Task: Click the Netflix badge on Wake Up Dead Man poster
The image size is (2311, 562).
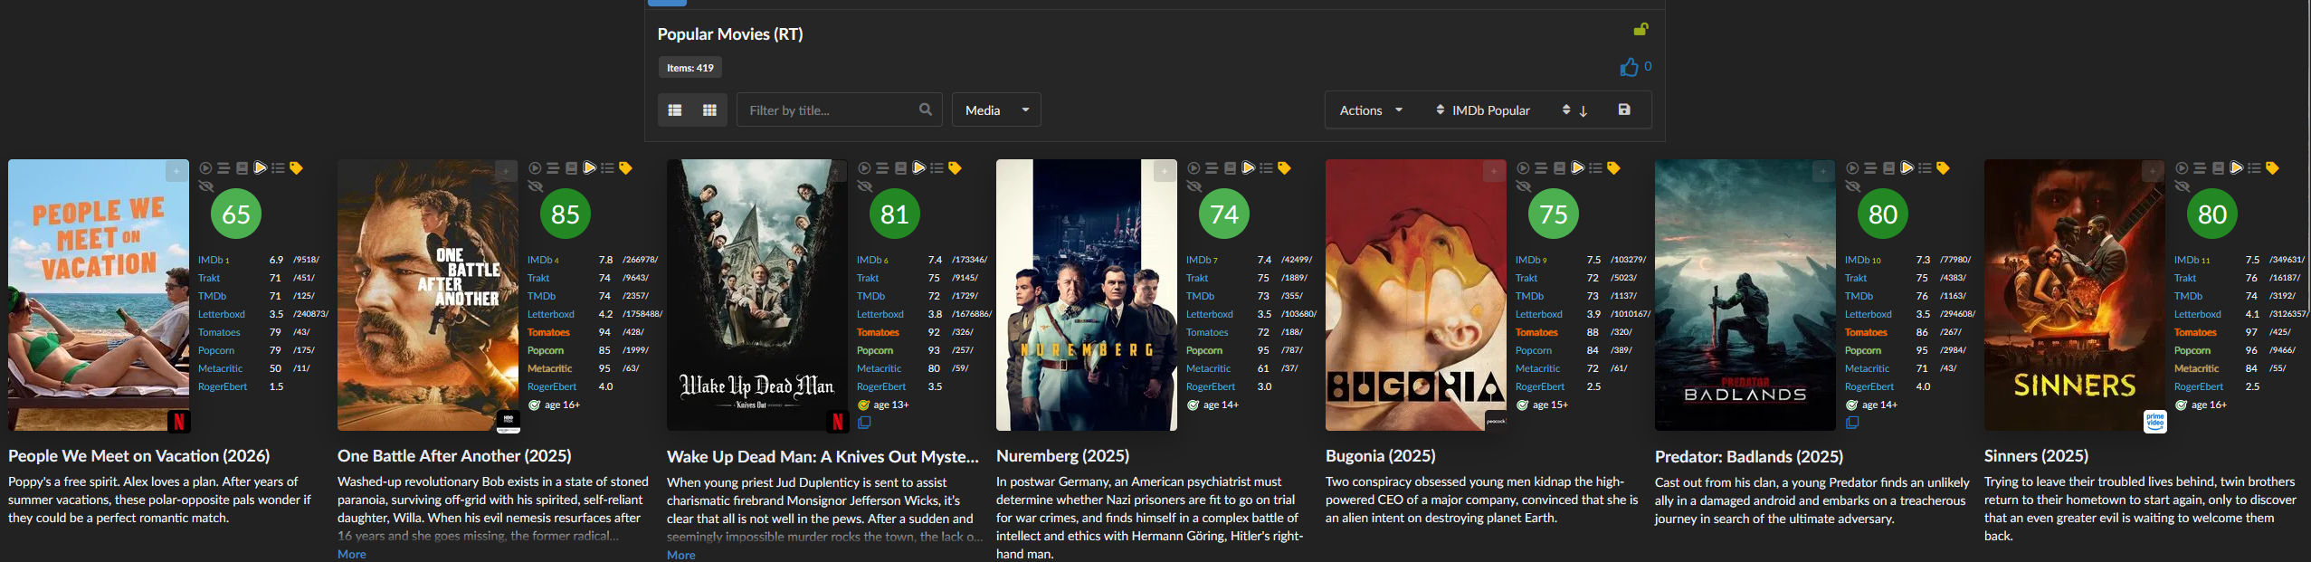Action: pos(838,421)
